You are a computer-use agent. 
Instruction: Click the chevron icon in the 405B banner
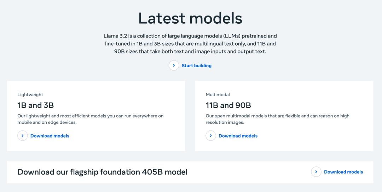[x=316, y=172]
